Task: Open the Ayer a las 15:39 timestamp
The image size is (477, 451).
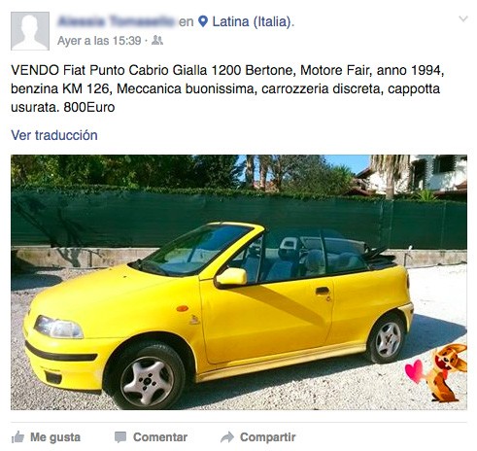Action: [x=99, y=41]
